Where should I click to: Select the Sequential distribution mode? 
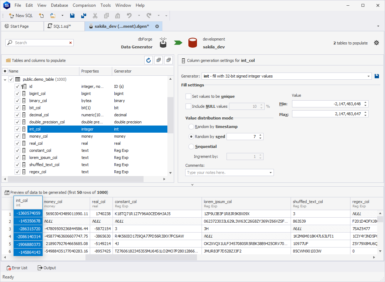point(192,147)
